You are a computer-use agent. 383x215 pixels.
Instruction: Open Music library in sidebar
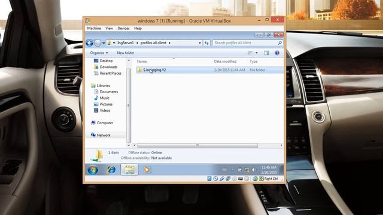(105, 98)
